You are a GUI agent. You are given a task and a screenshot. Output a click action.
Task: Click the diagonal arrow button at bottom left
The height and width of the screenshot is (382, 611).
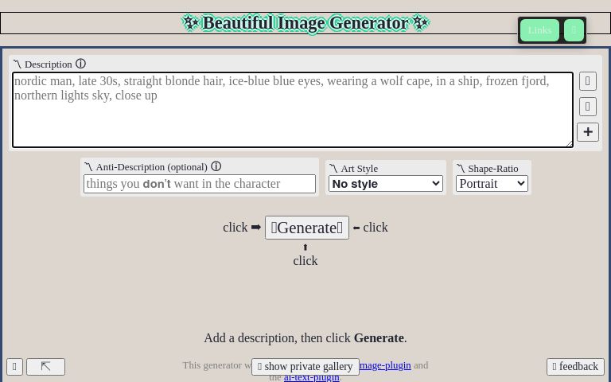point(45,366)
